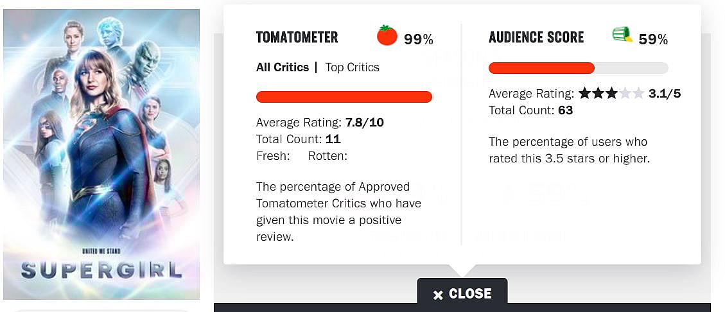Click the audience star rating icons
Image resolution: width=725 pixels, height=312 pixels.
(x=611, y=94)
